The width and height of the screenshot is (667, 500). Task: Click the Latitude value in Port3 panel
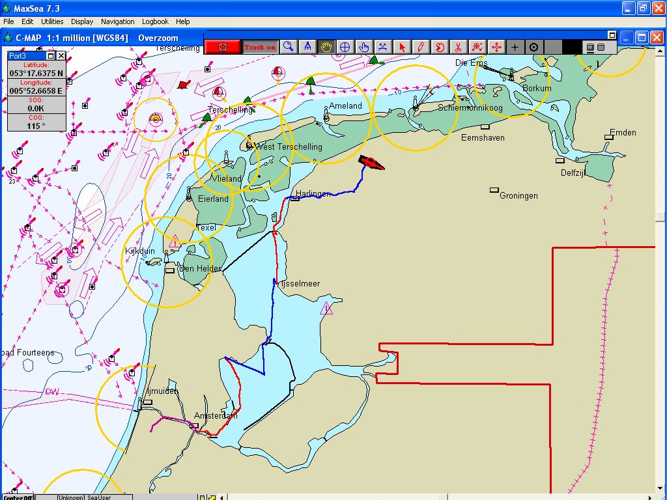[x=36, y=73]
